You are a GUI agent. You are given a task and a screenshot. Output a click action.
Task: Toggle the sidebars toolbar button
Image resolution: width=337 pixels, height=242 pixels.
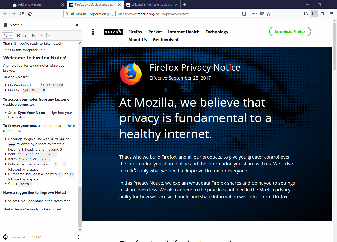(314, 14)
